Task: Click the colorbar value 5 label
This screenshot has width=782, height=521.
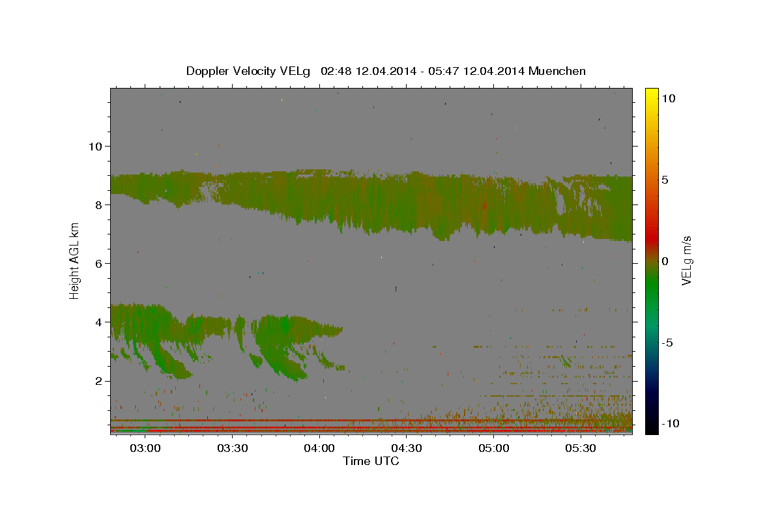Action: coord(665,180)
